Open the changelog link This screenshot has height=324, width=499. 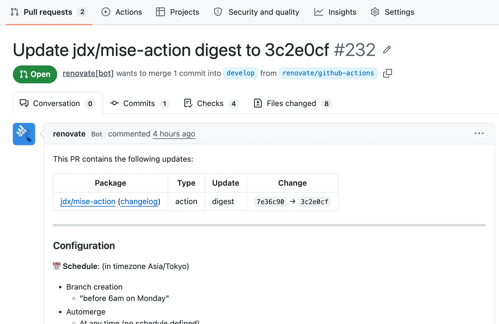pyautogui.click(x=139, y=202)
